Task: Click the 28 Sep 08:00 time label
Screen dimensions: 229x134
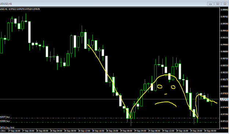Action: pyautogui.click(x=70, y=131)
